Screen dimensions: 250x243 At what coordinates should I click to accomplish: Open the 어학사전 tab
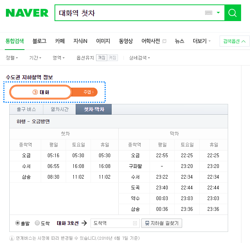151,41
